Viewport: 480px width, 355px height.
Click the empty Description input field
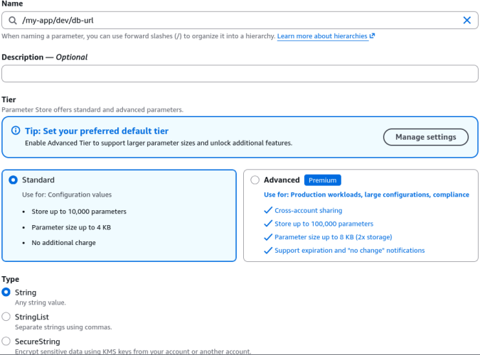(240, 73)
